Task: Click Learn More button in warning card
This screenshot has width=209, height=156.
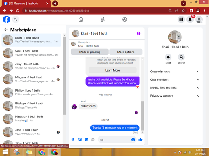Action: pyautogui.click(x=112, y=70)
